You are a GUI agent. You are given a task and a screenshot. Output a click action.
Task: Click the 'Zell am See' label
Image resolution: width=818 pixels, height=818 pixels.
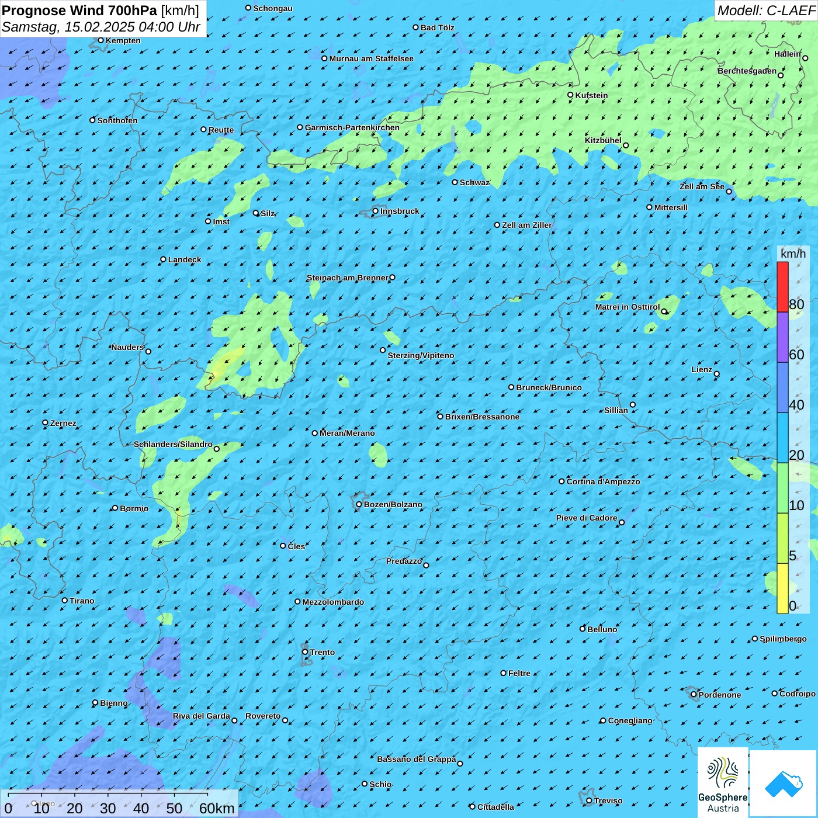[x=702, y=186]
